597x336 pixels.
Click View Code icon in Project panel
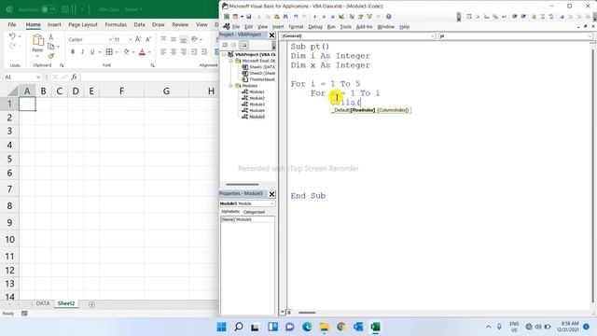[x=225, y=45]
